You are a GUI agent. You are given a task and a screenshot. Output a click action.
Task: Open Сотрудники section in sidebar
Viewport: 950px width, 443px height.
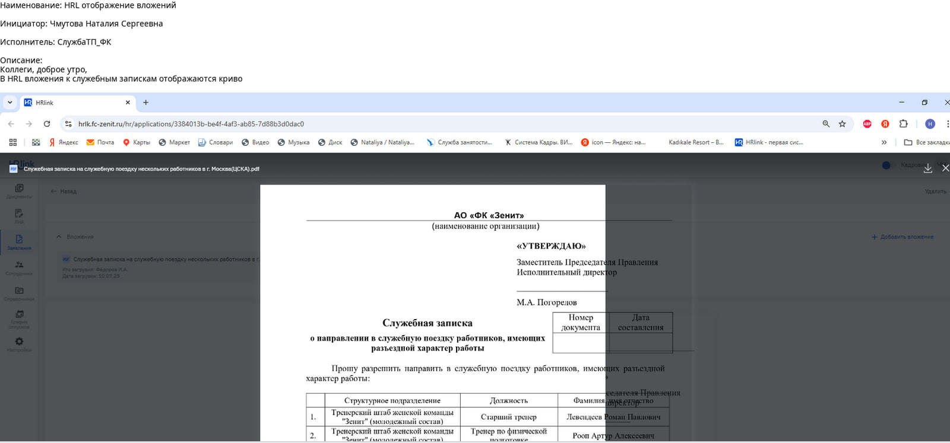point(19,268)
